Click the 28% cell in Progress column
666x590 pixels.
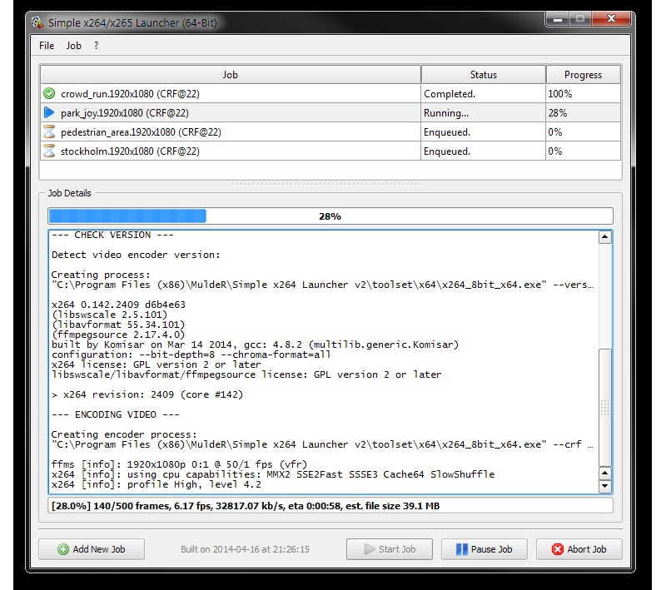pyautogui.click(x=584, y=112)
